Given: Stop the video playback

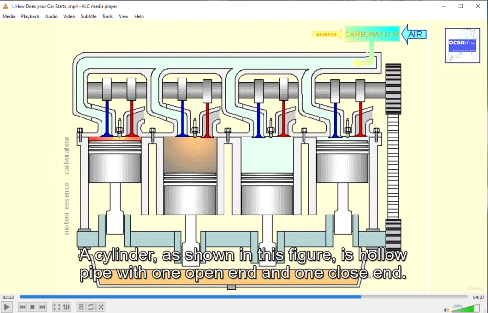Looking at the screenshot, I should pyautogui.click(x=32, y=307).
